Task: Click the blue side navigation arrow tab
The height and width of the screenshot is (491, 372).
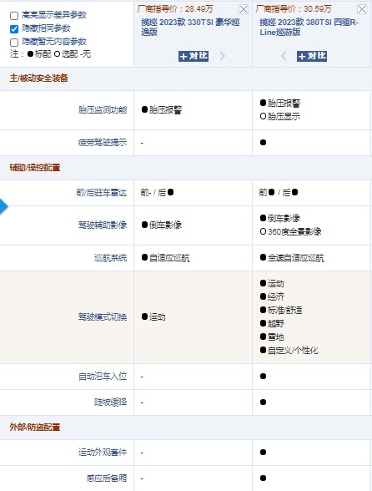Action: [3, 206]
